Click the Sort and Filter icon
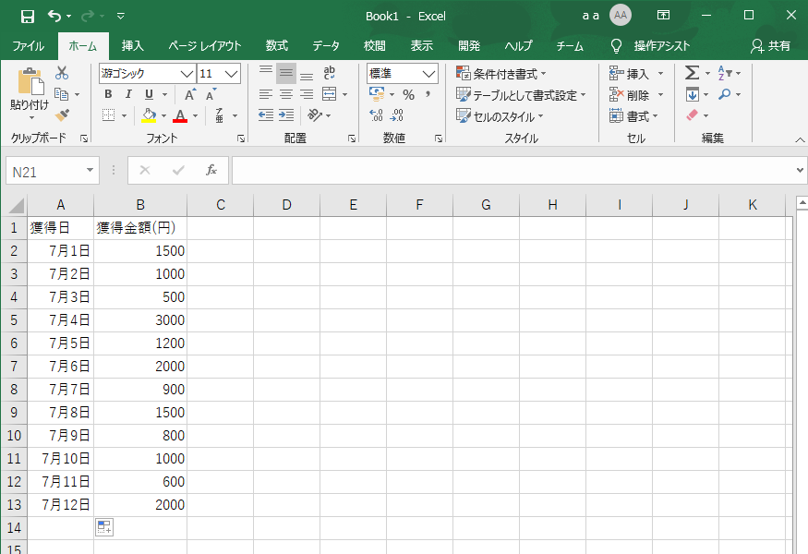The width and height of the screenshot is (808, 554). coord(725,73)
